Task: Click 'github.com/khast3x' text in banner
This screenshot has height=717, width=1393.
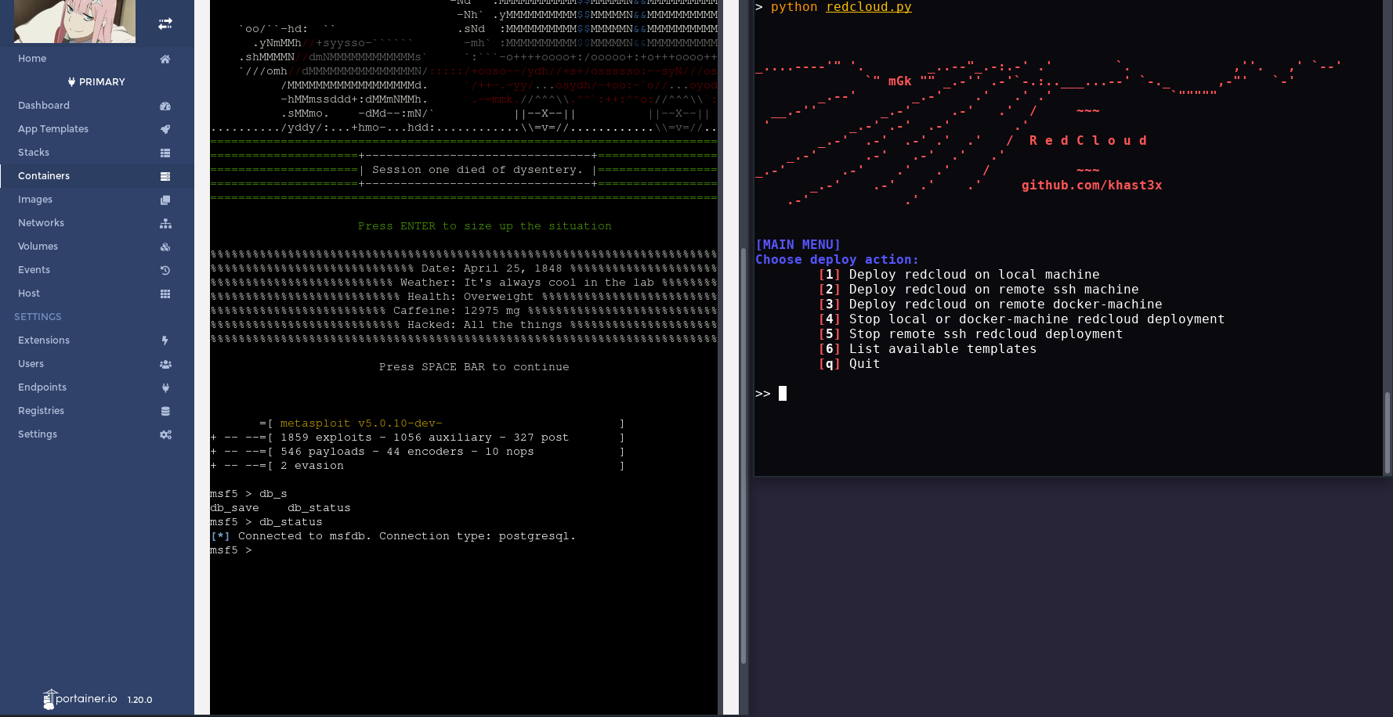Action: (1091, 186)
